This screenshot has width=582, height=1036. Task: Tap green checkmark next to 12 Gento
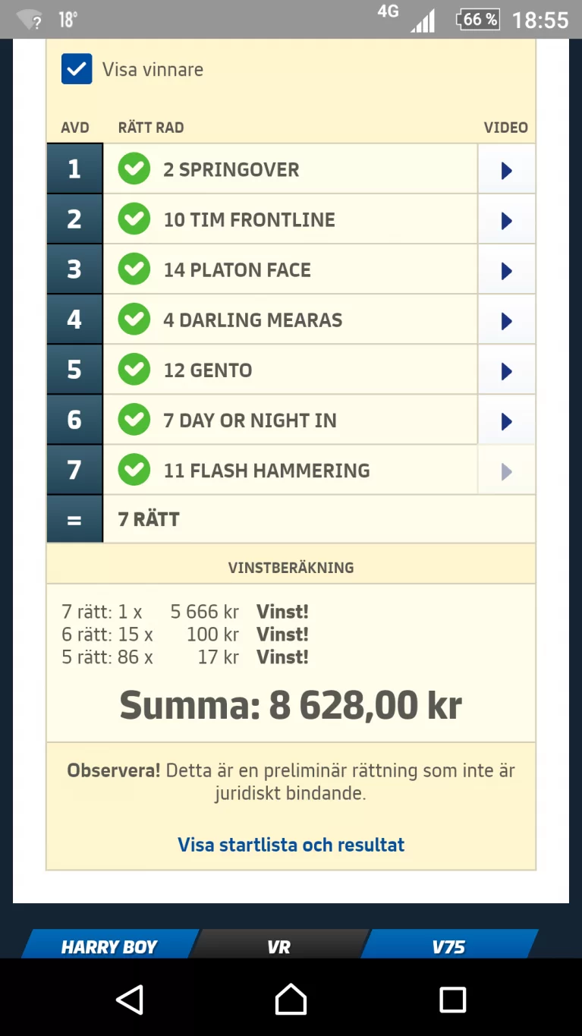click(134, 370)
